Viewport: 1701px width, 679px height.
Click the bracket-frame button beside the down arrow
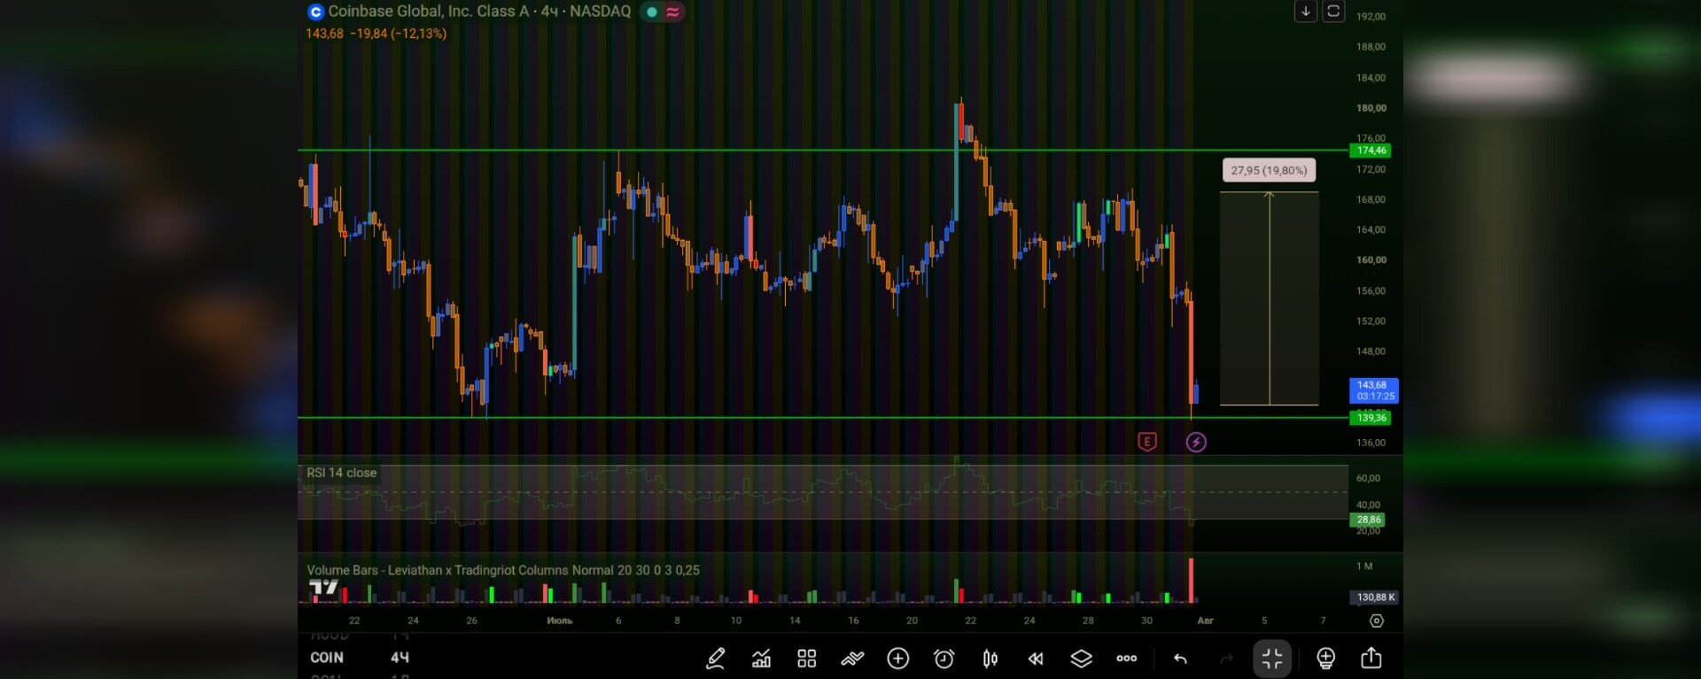(x=1333, y=12)
